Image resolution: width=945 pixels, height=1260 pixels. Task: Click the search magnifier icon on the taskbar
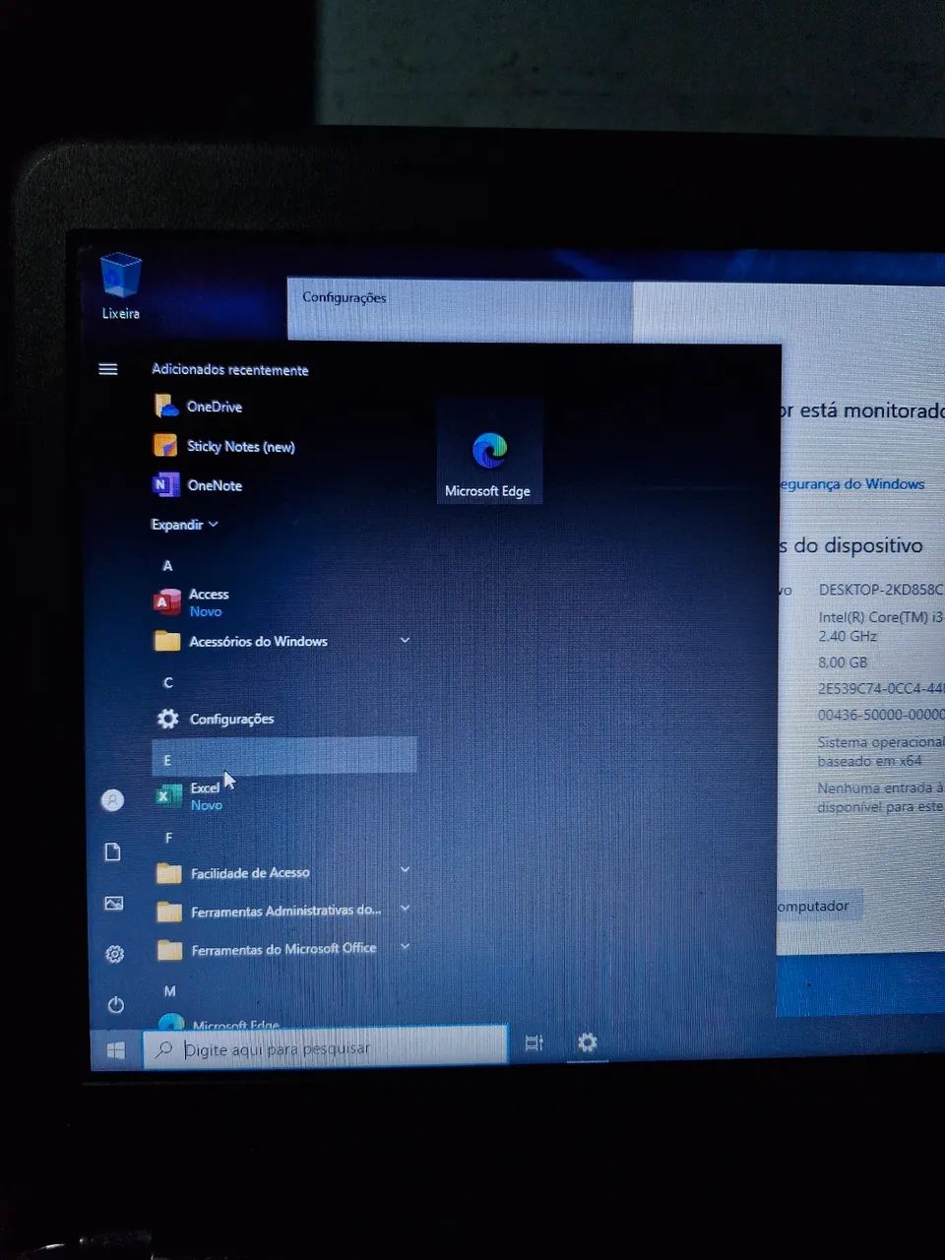point(163,1050)
